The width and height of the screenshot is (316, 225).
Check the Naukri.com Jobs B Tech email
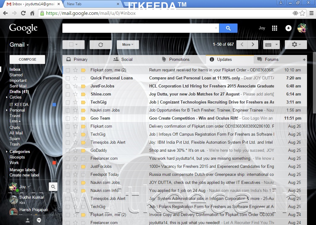point(68,110)
